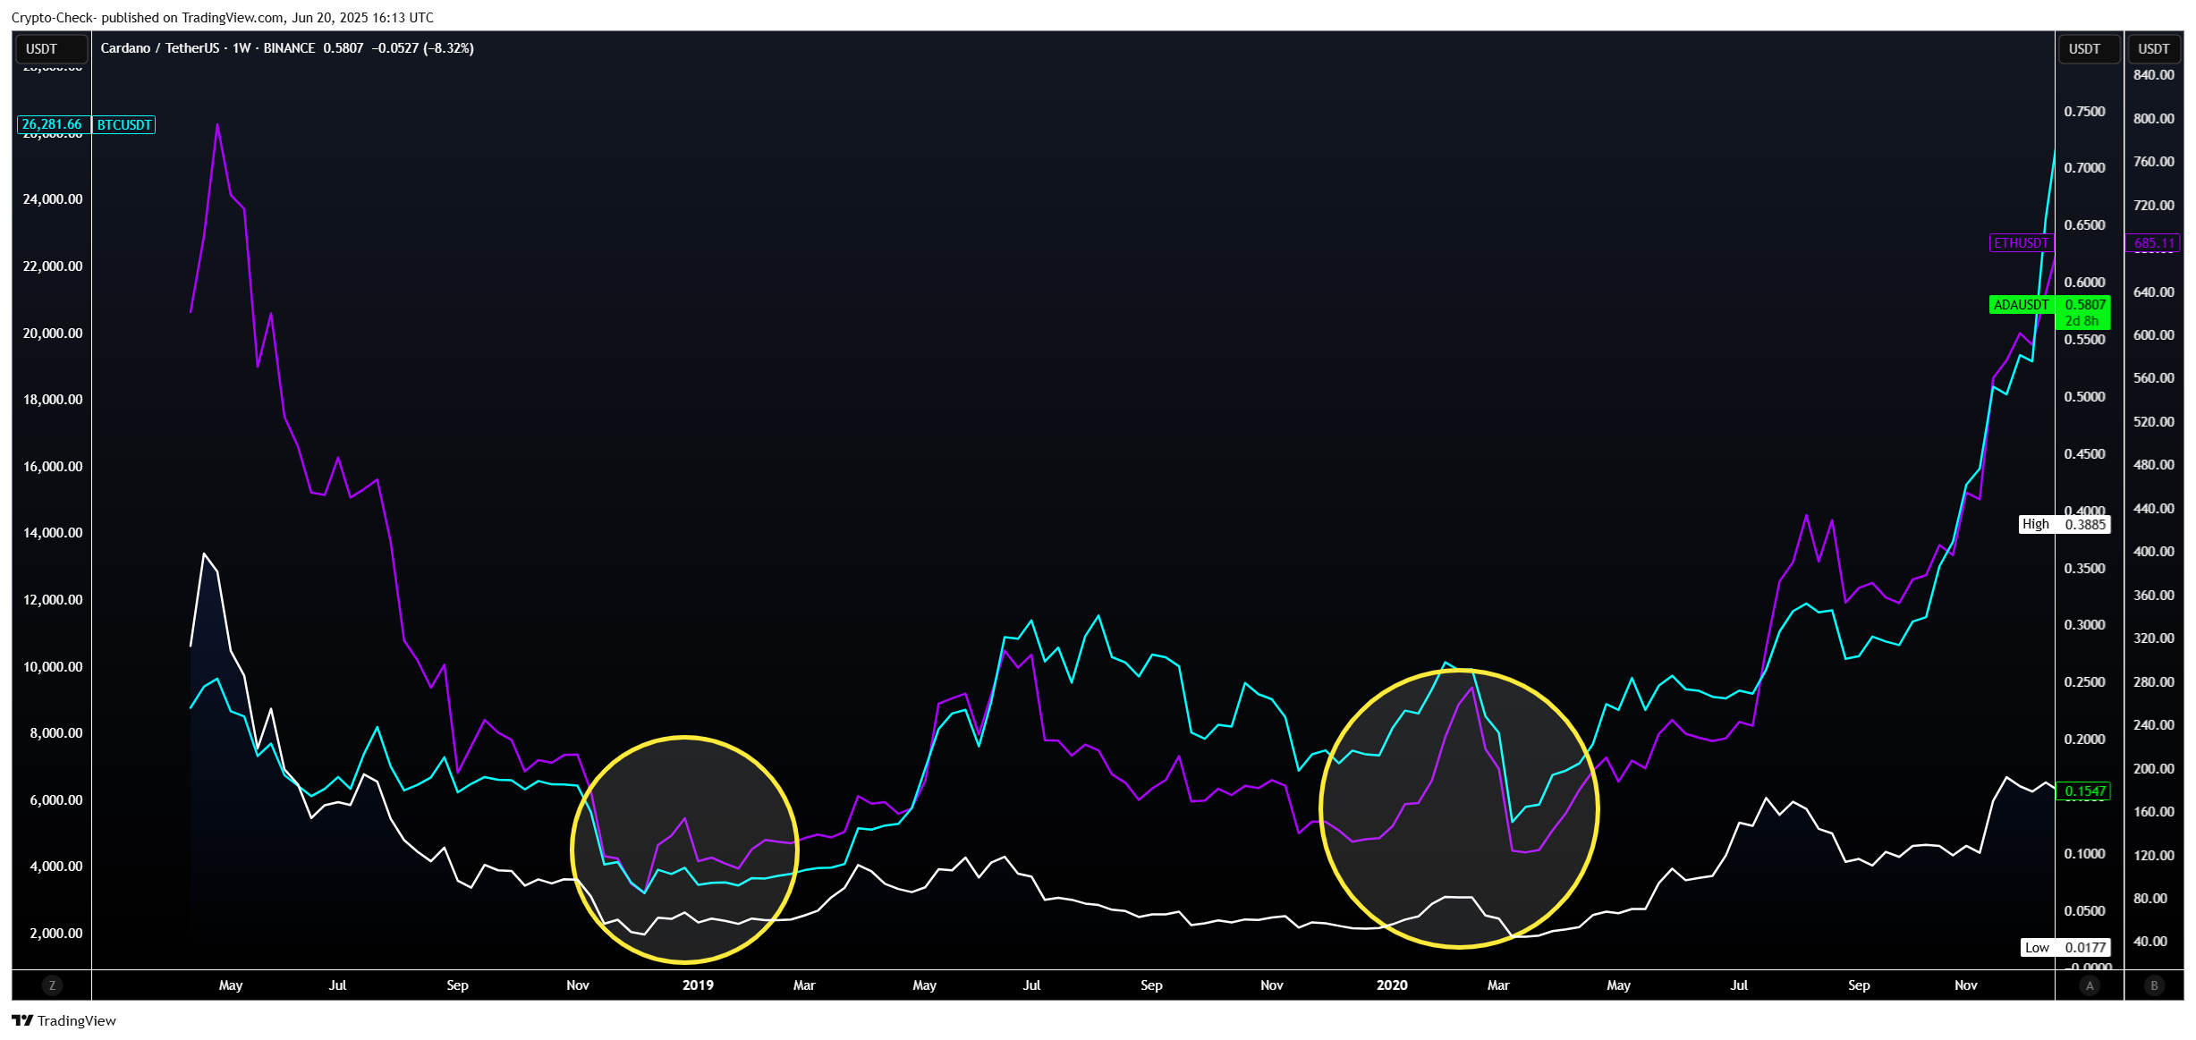
Task: Click 16,000.00 on the left price scale
Action: [x=53, y=467]
